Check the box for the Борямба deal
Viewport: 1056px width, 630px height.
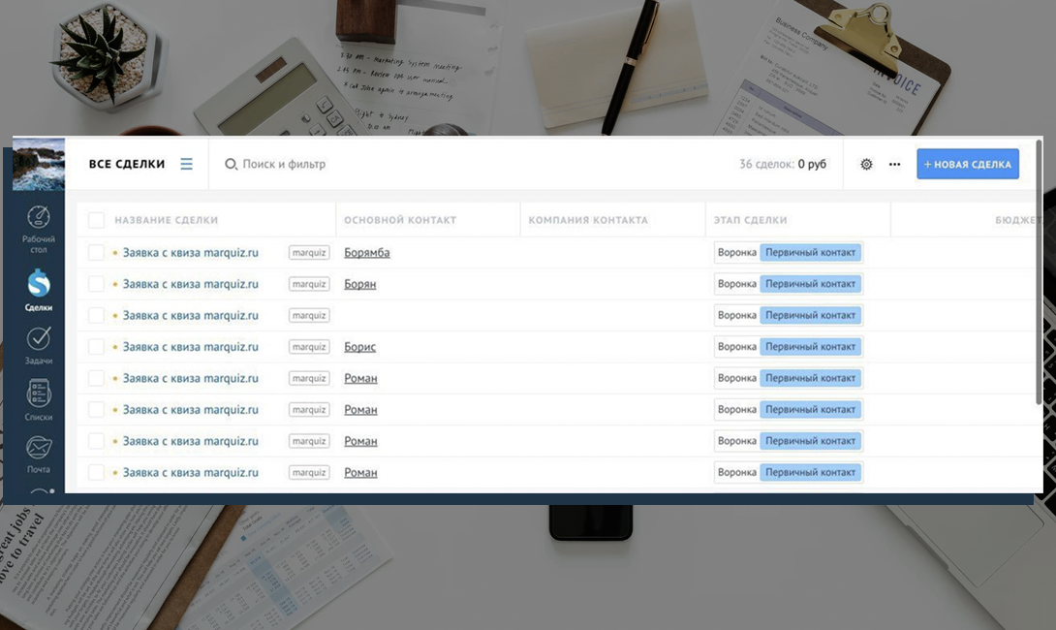tap(96, 252)
